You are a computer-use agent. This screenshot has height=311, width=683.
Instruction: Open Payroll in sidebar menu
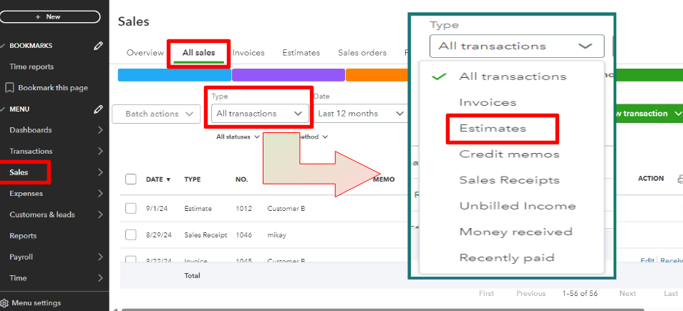pyautogui.click(x=21, y=257)
